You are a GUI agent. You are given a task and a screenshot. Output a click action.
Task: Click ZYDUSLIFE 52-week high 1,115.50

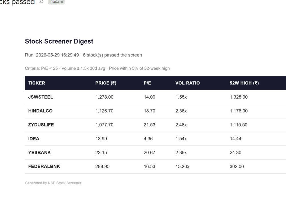pos(239,125)
